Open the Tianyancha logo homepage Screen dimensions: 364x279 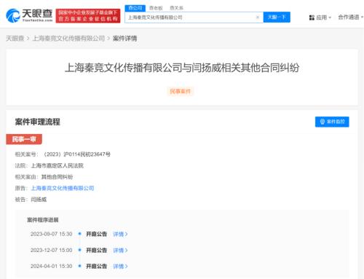click(29, 15)
